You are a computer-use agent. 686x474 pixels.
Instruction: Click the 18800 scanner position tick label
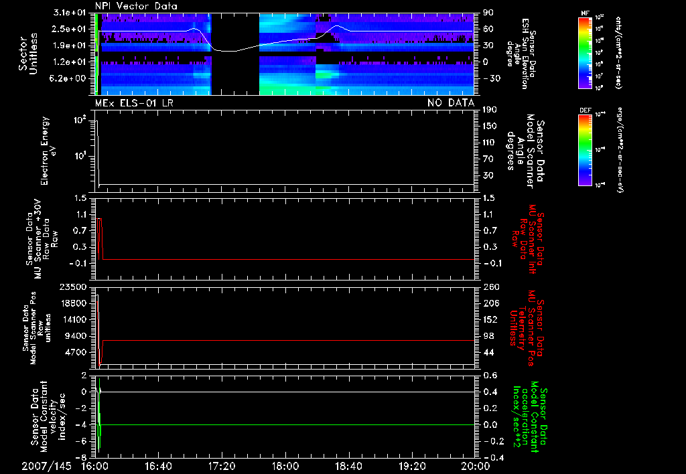click(x=73, y=303)
